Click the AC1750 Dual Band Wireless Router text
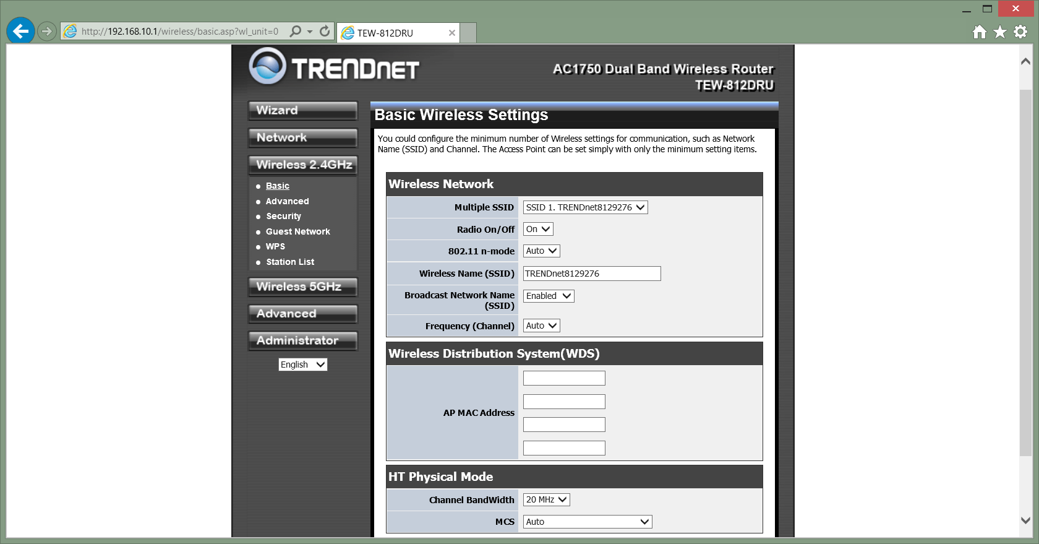Viewport: 1039px width, 544px height. 663,69
